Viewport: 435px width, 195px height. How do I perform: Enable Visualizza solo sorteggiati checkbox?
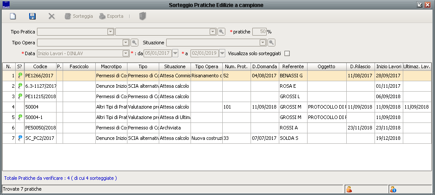click(x=287, y=53)
